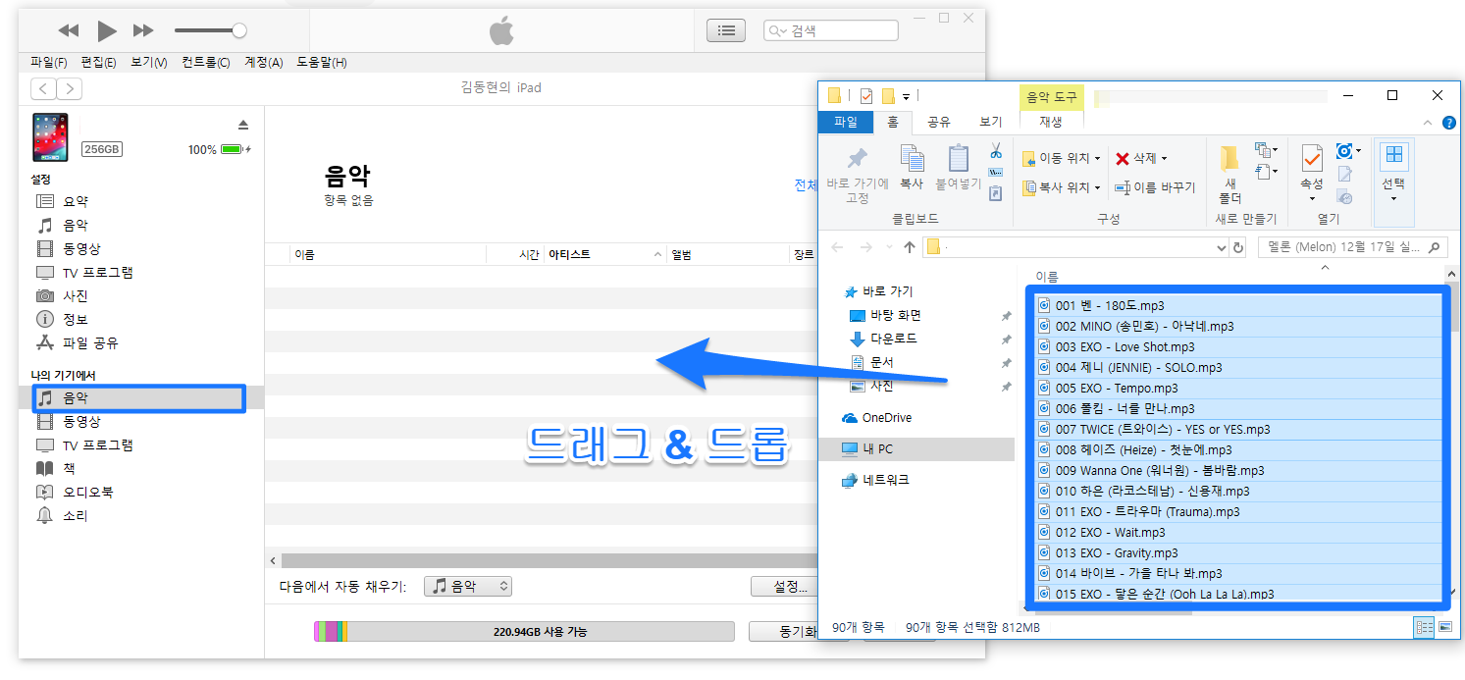Open TV 프로그램 under 설정
Viewport: 1465px width, 680px height.
click(x=97, y=272)
